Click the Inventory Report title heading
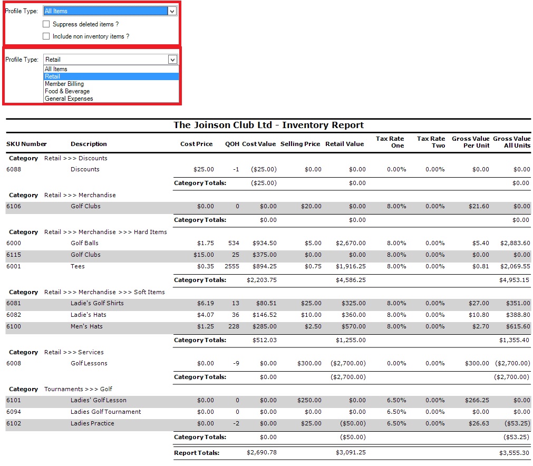Image resolution: width=533 pixels, height=466 pixels. pyautogui.click(x=268, y=125)
